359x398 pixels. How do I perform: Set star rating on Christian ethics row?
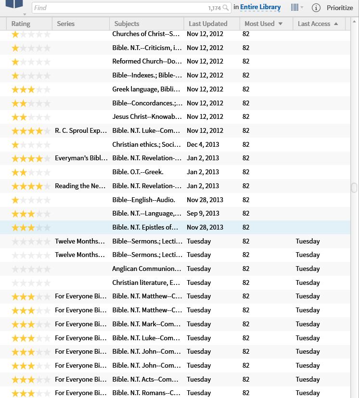pos(31,145)
